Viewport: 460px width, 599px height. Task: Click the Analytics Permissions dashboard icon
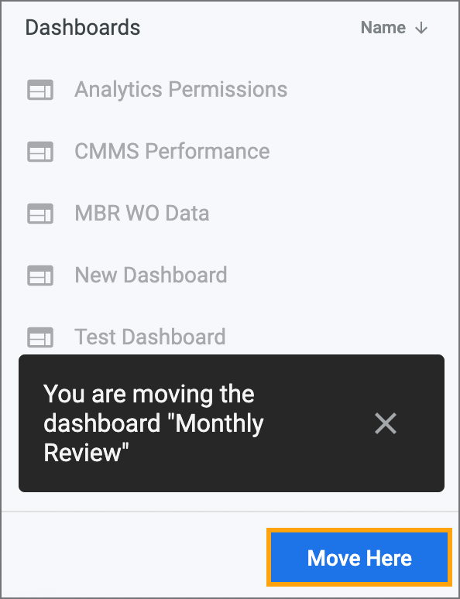click(x=40, y=90)
